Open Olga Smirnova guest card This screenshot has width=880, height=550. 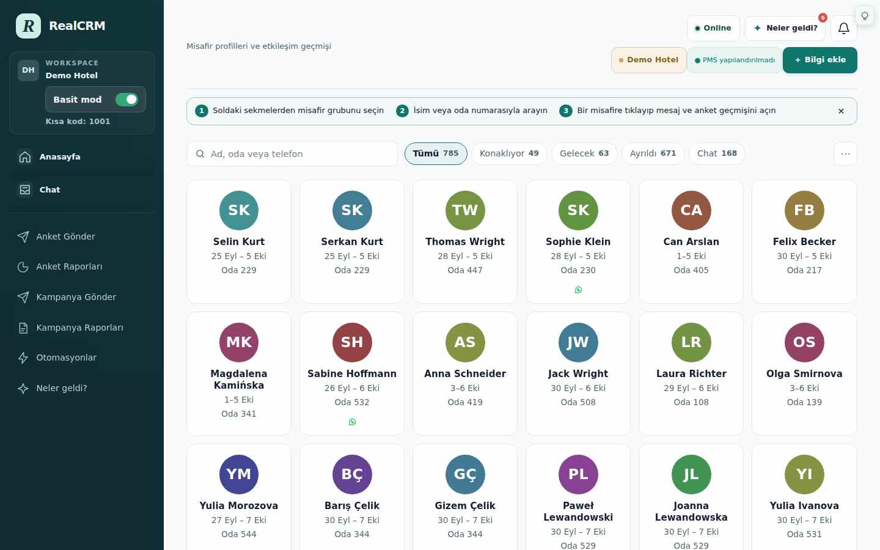(x=804, y=373)
